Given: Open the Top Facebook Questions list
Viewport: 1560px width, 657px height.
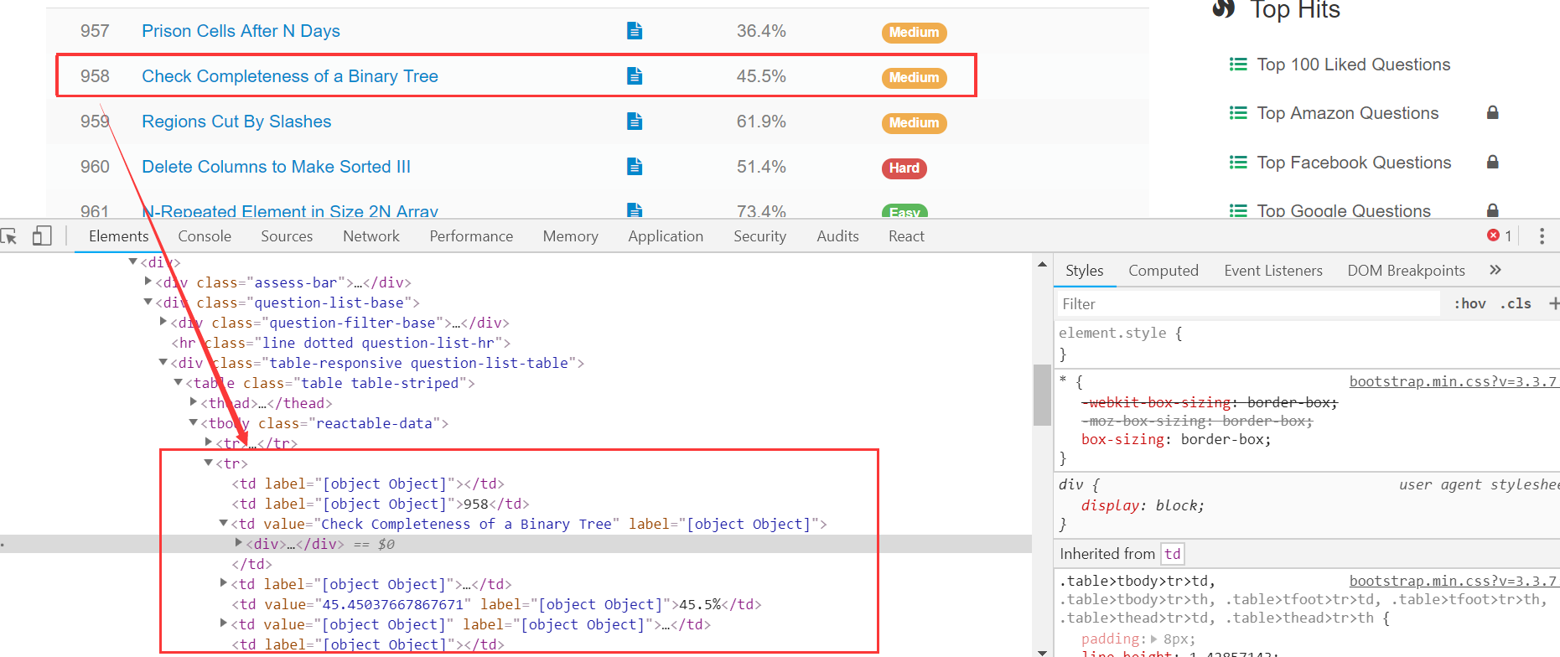Looking at the screenshot, I should [1354, 163].
